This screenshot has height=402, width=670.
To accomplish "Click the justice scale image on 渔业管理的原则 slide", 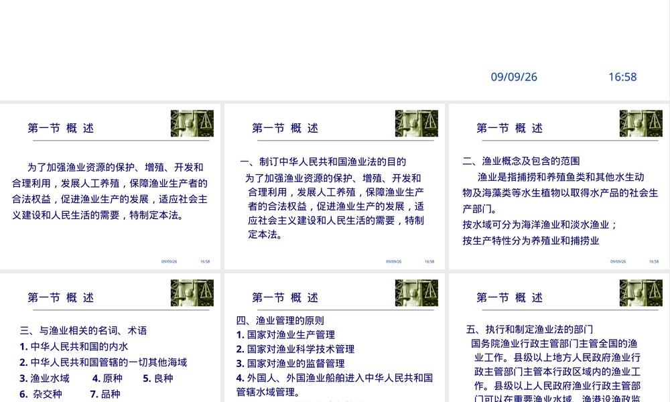I will (x=417, y=293).
